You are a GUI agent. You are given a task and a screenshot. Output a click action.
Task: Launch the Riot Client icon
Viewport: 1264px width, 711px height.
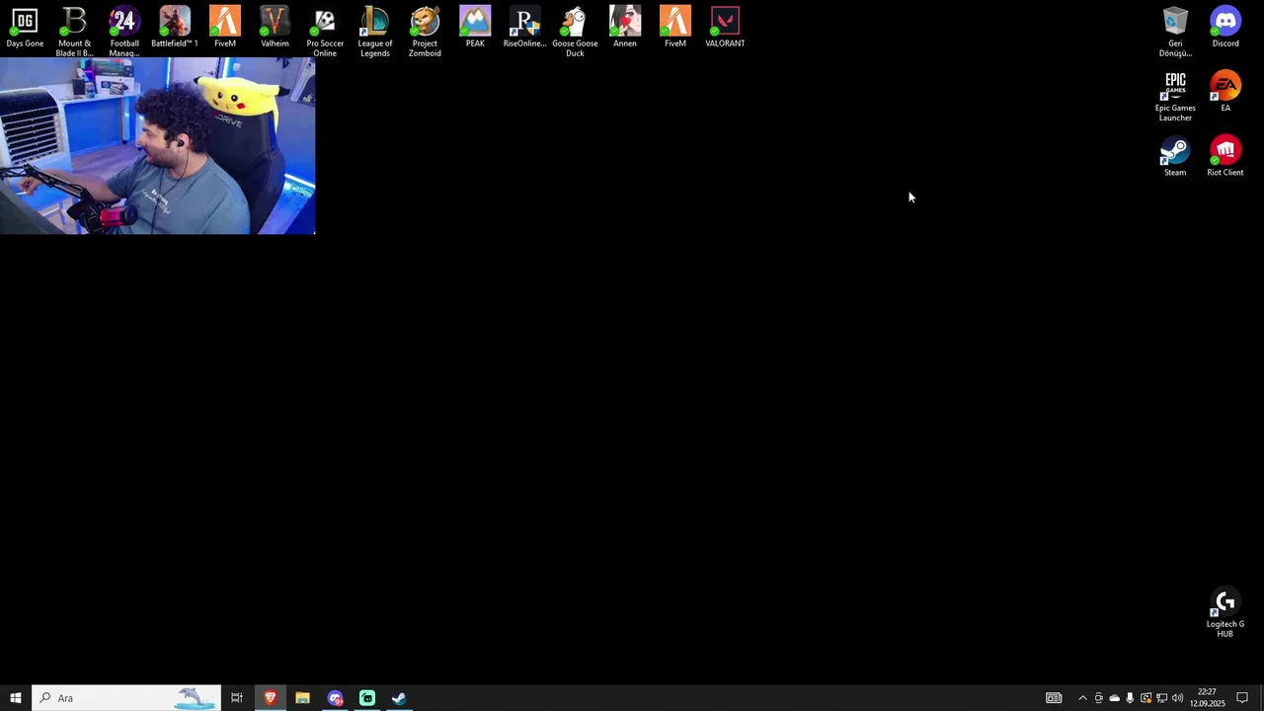[x=1225, y=156]
